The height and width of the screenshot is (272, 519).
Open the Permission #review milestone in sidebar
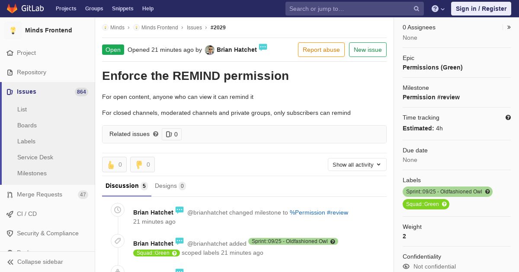431,97
